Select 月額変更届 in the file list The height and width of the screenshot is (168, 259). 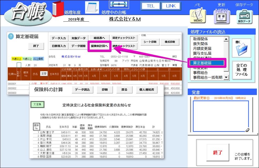207,49
